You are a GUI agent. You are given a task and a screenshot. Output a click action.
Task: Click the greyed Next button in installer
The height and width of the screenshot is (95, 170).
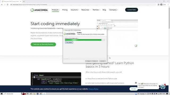95,61
